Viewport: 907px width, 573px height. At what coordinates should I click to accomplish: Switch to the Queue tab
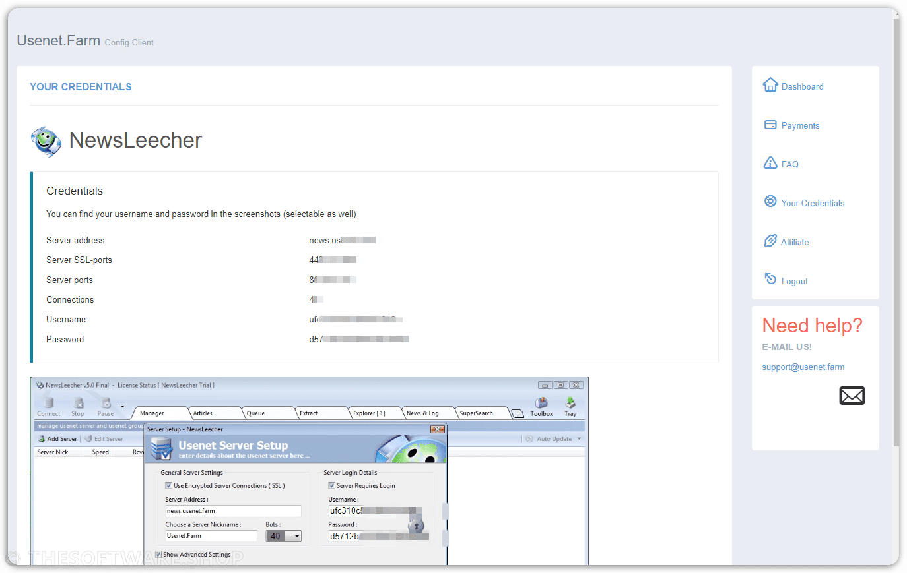coord(267,413)
